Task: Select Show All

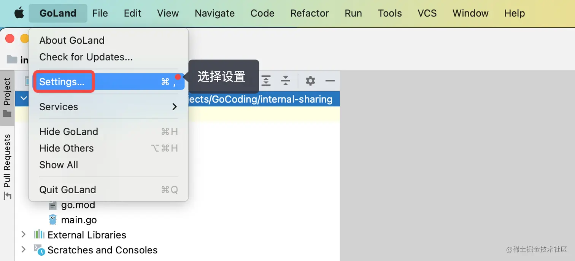Action: coord(109,165)
